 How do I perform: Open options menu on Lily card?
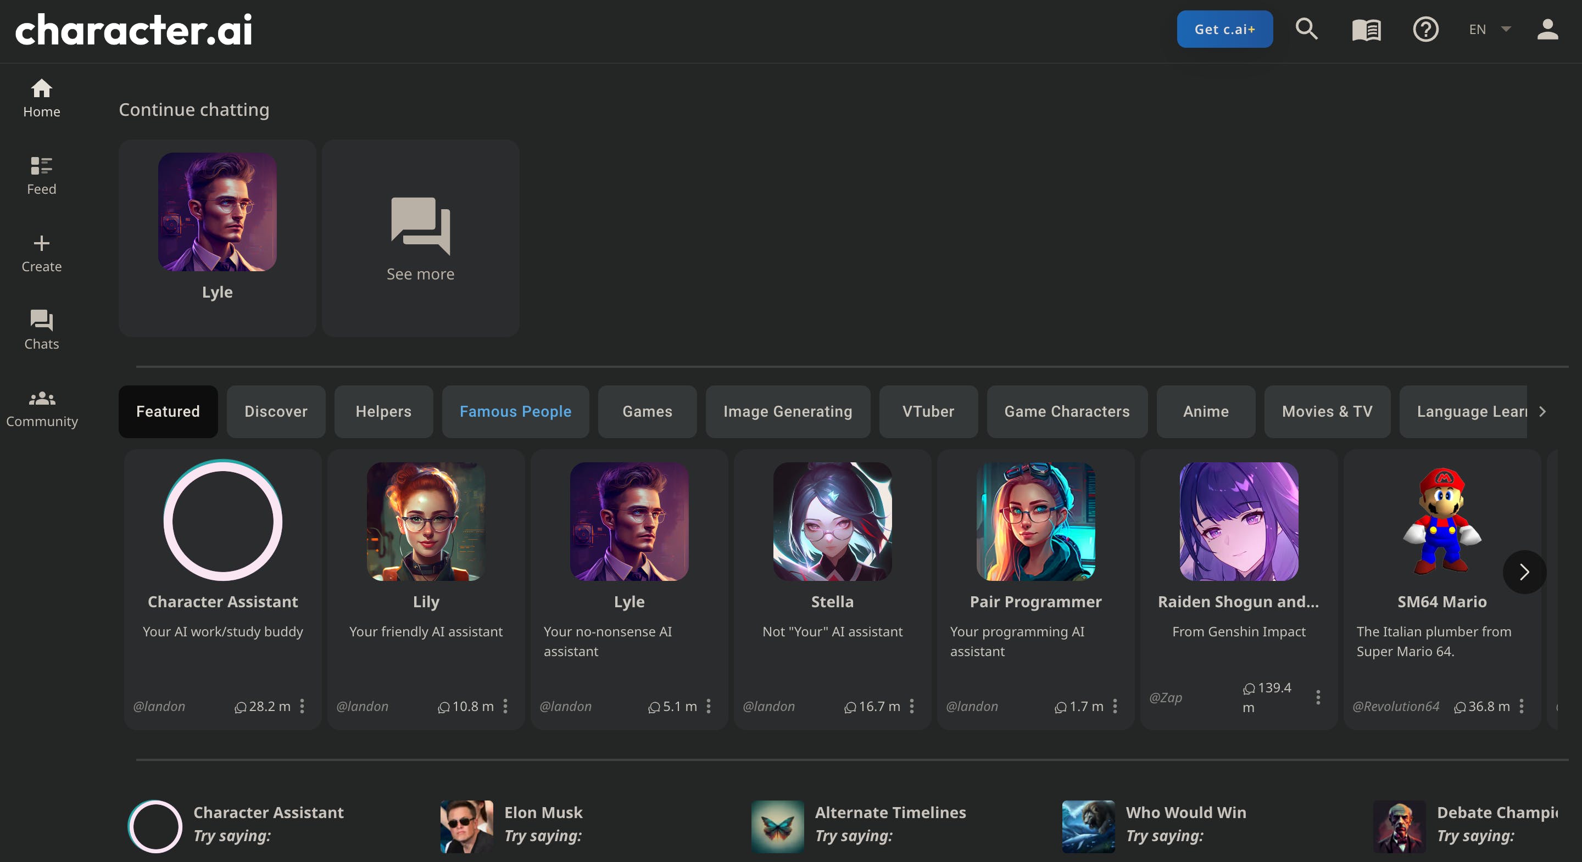(x=505, y=706)
